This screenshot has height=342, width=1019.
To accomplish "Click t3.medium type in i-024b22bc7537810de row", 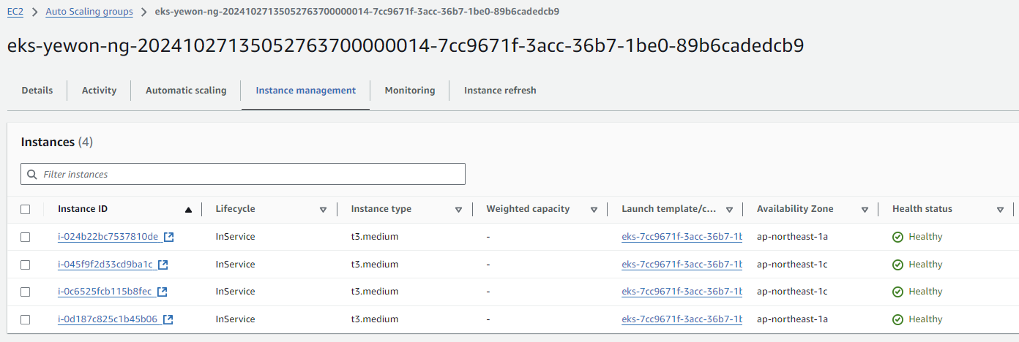I will point(375,237).
